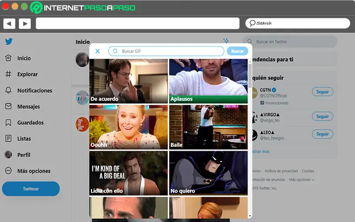Select the Aplausos GIF category
355x222 pixels.
[208, 81]
